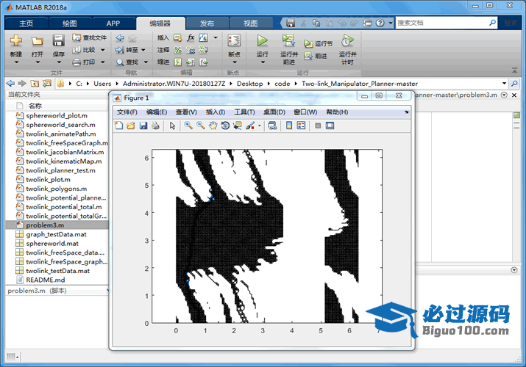
Task: Click the Advance (前进) button
Action: 316,56
